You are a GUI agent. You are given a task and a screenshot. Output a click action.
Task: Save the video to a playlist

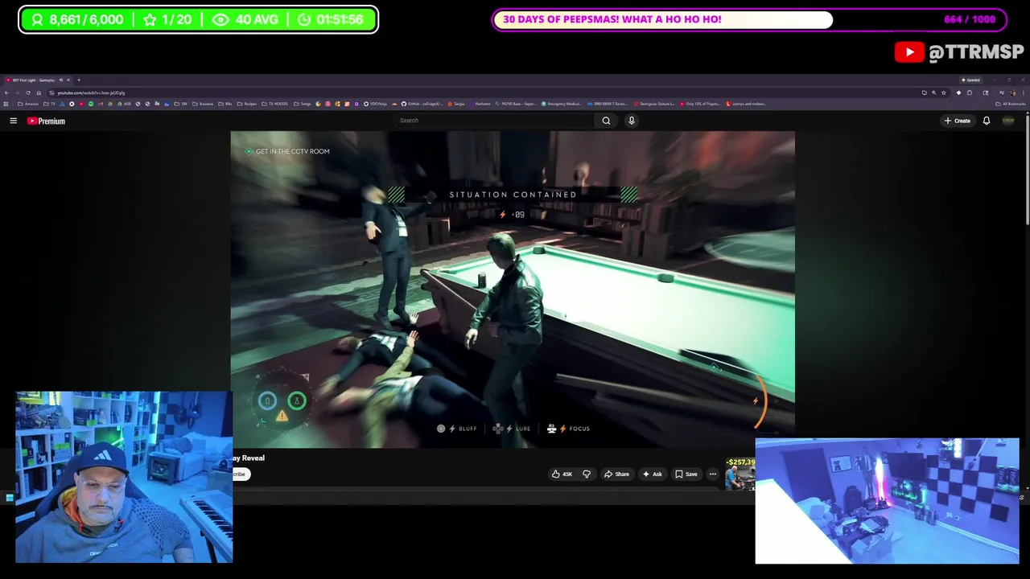686,474
